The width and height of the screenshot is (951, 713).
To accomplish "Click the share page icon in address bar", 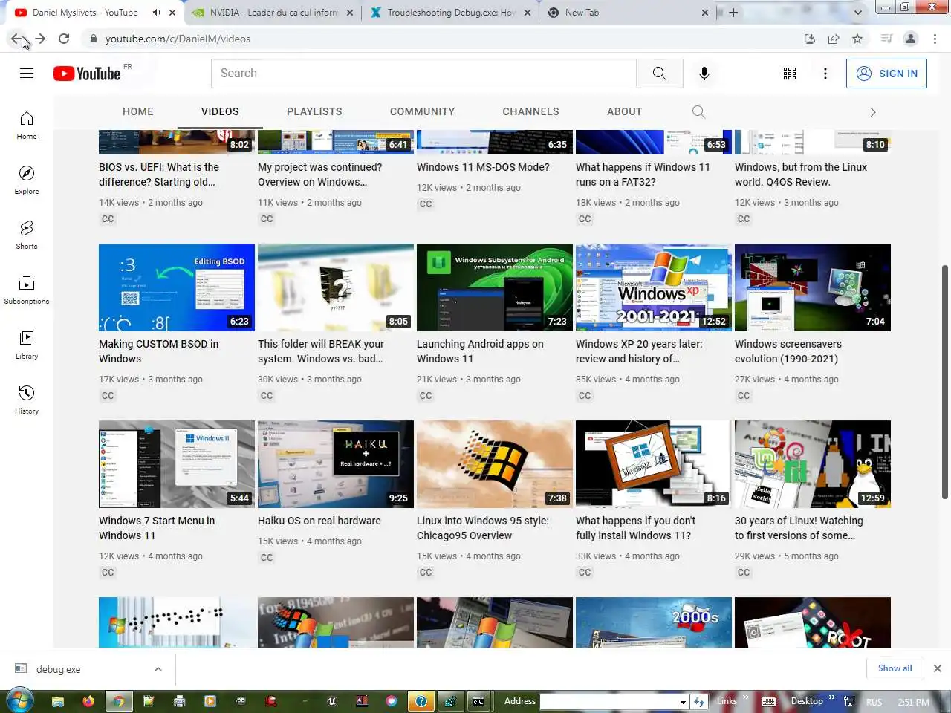I will click(834, 39).
